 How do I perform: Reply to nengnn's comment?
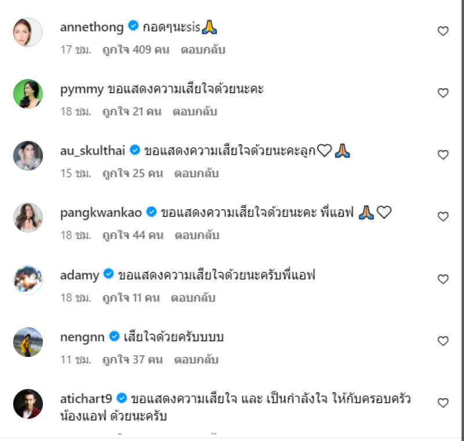pos(197,359)
